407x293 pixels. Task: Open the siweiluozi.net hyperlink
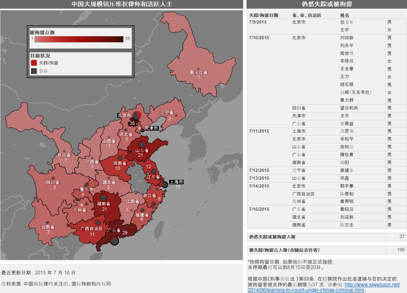(324, 287)
